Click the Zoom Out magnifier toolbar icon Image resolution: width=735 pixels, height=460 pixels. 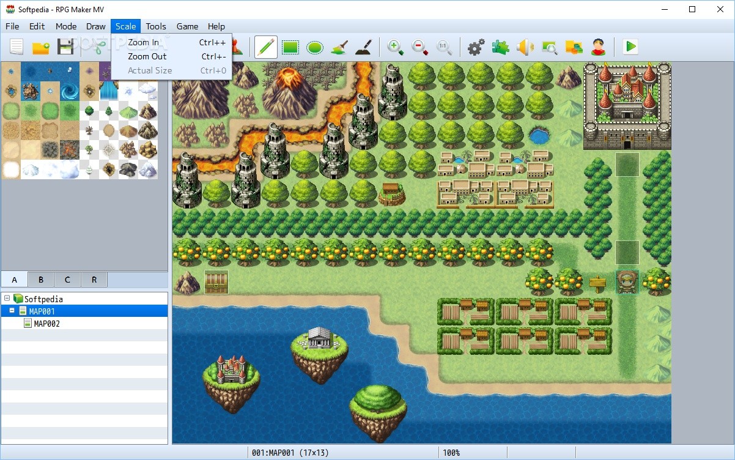[420, 47]
